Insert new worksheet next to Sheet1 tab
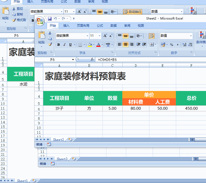This screenshot has width=206, height=183. tap(34, 181)
